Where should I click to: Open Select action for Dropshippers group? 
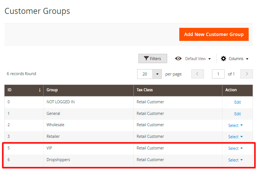tap(235, 160)
